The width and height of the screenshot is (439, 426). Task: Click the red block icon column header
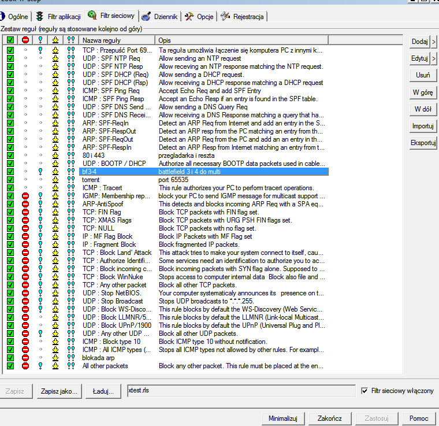click(x=25, y=40)
